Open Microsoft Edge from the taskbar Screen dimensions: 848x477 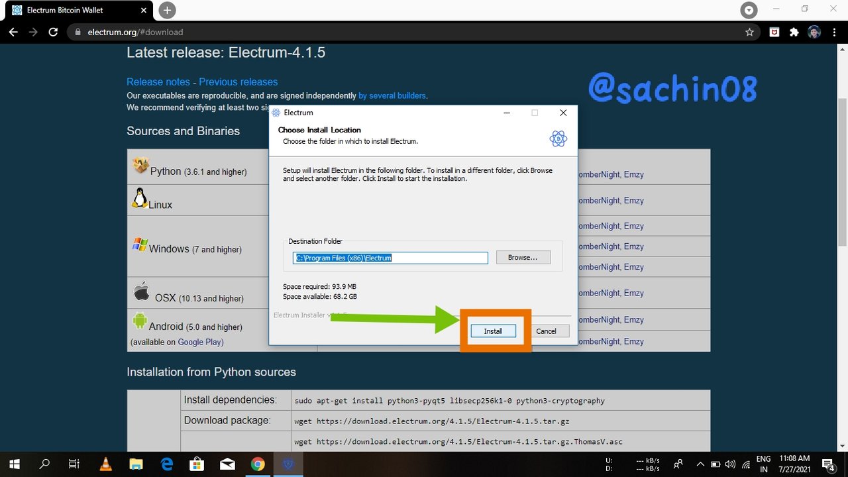pos(166,464)
